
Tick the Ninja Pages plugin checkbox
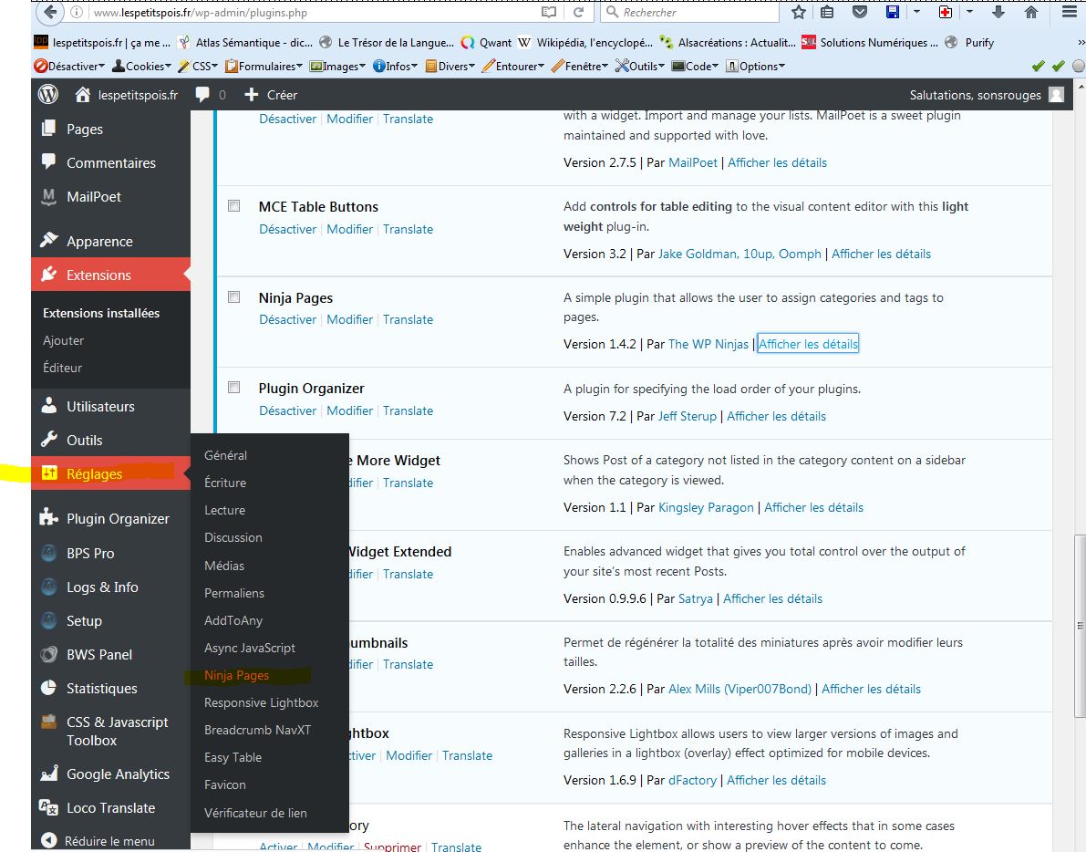[234, 297]
